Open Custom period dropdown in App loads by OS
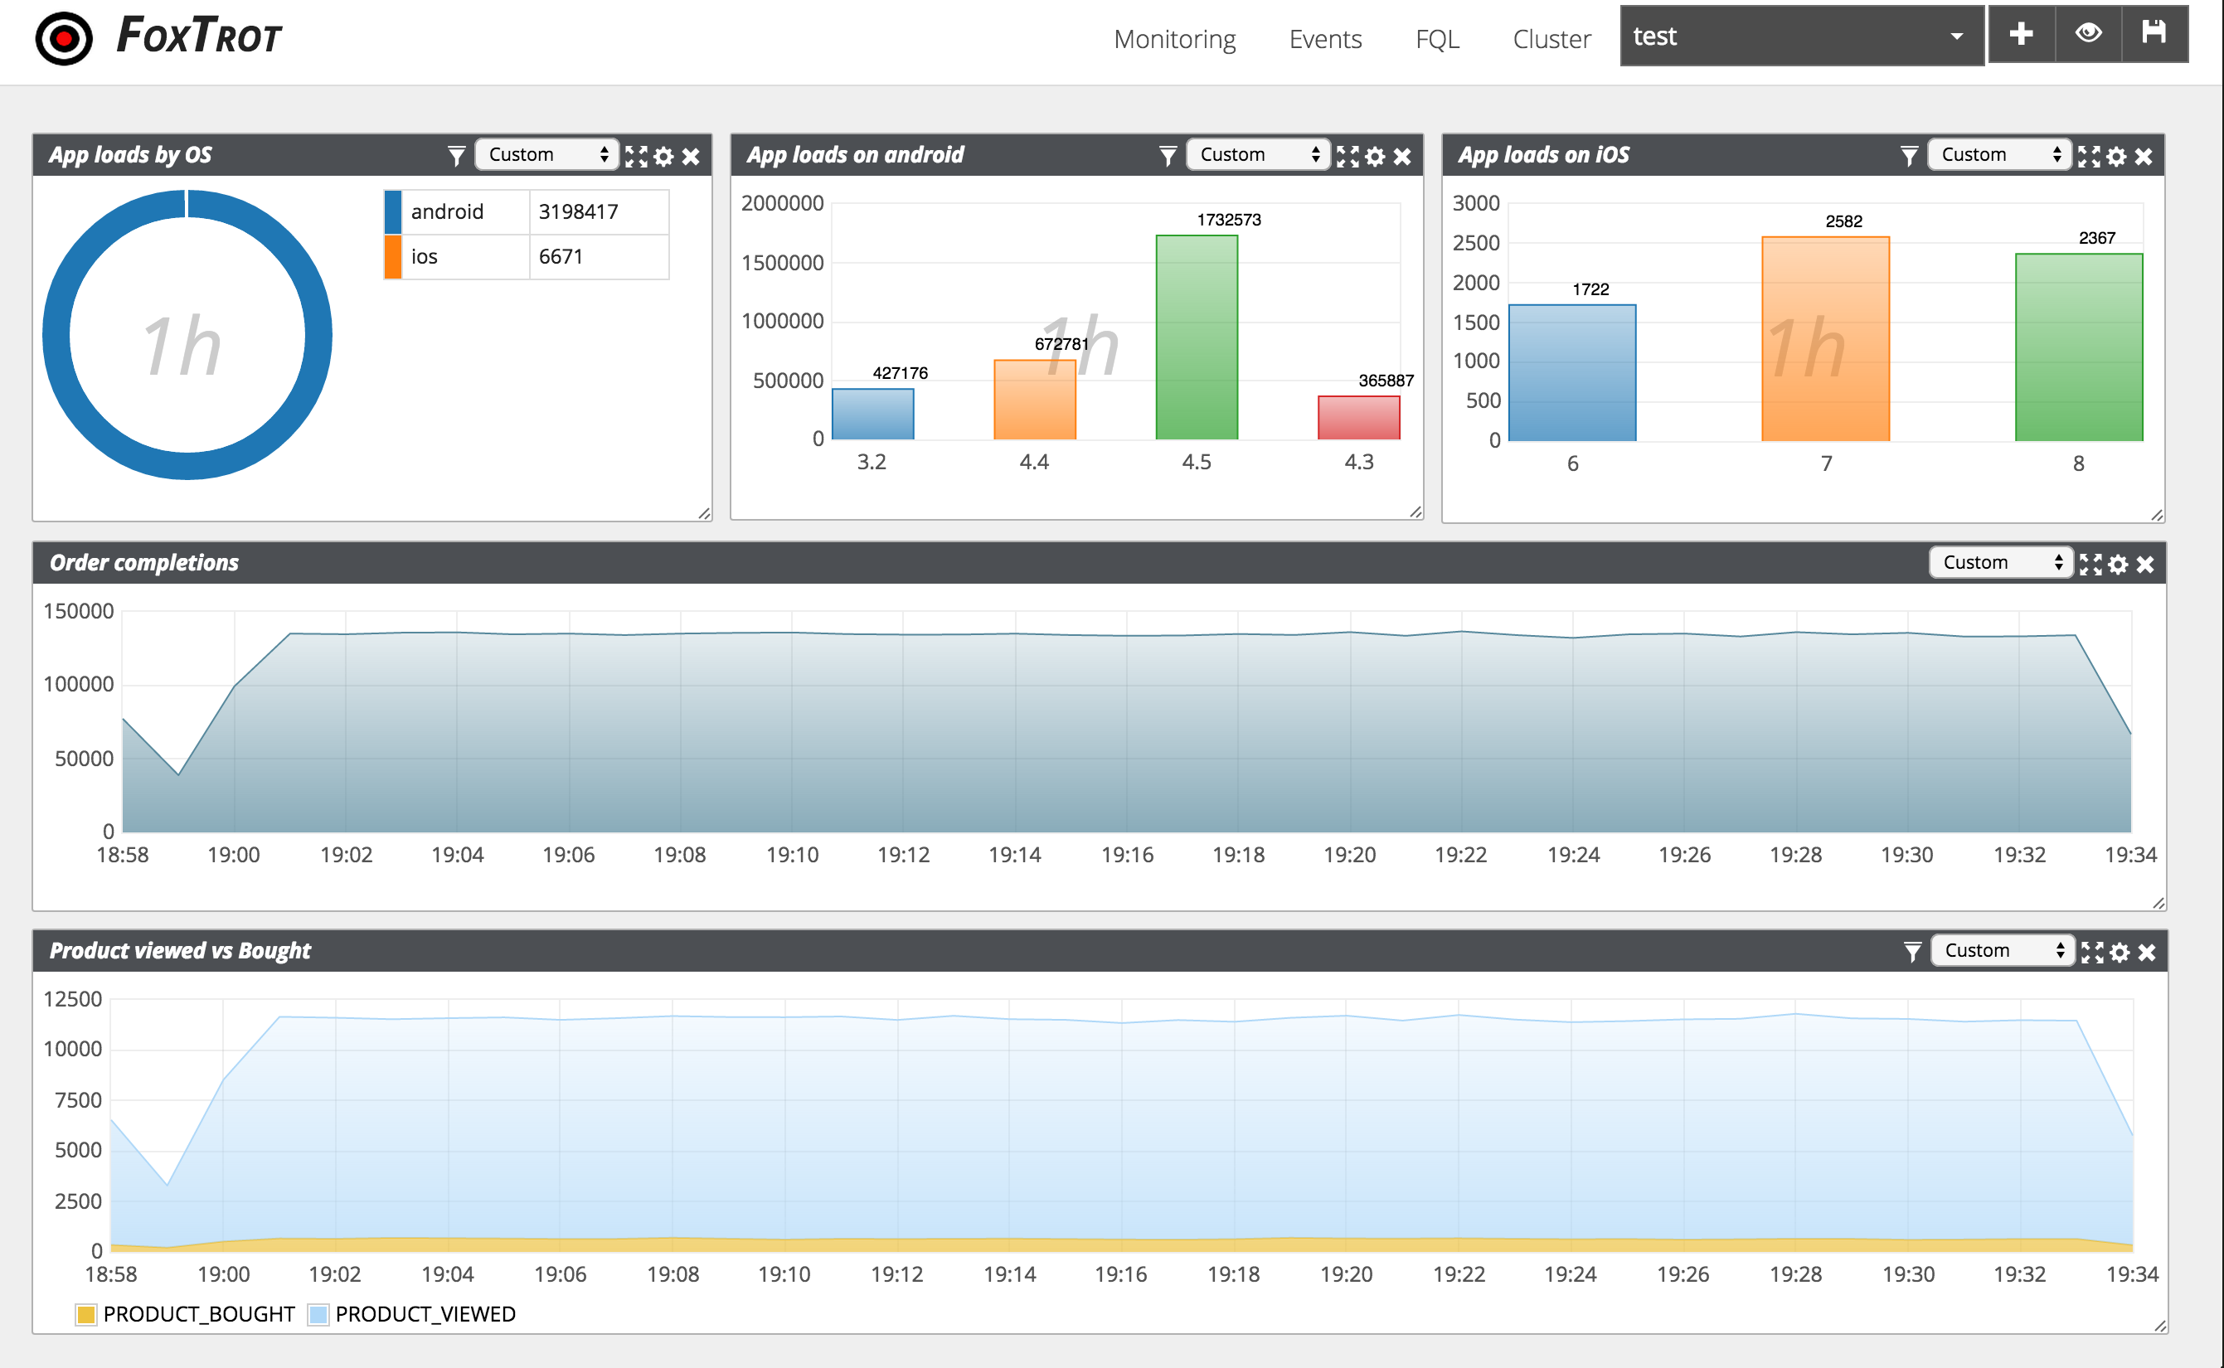 [x=546, y=155]
